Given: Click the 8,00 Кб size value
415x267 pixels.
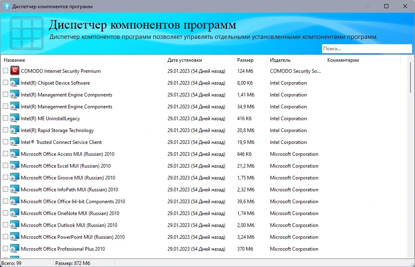Looking at the screenshot, I should (245, 83).
